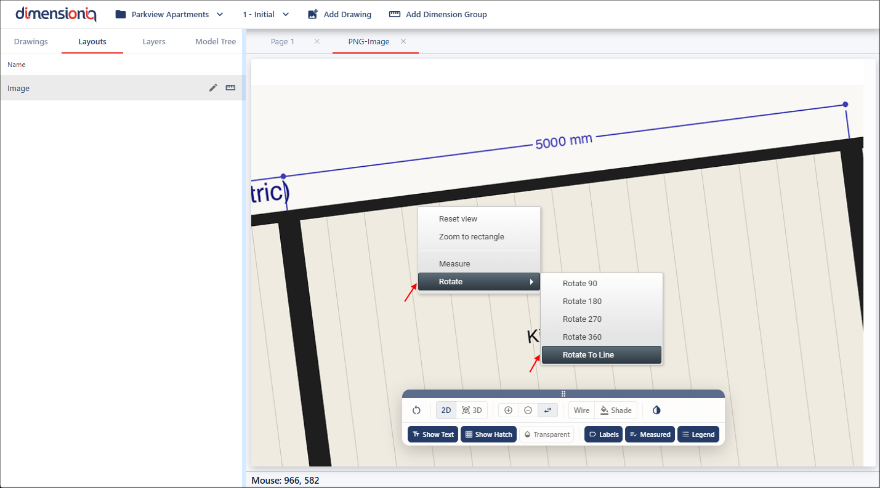Click the zoom in plus icon
The height and width of the screenshot is (488, 880).
point(508,410)
